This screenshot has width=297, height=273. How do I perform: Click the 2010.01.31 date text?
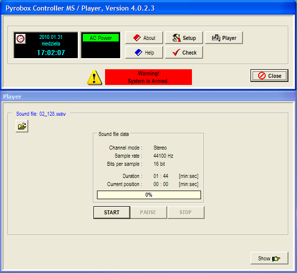(51, 37)
